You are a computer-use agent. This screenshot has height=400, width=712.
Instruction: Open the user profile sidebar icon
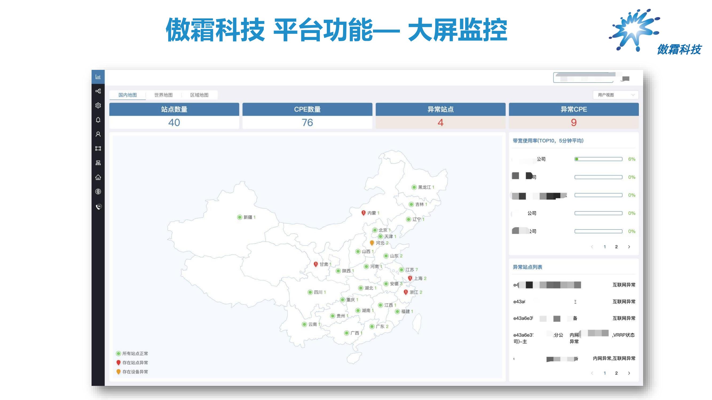tap(98, 134)
